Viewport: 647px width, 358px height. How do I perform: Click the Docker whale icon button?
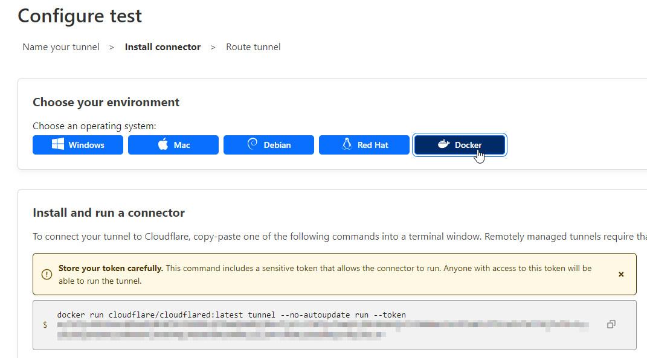(x=460, y=145)
